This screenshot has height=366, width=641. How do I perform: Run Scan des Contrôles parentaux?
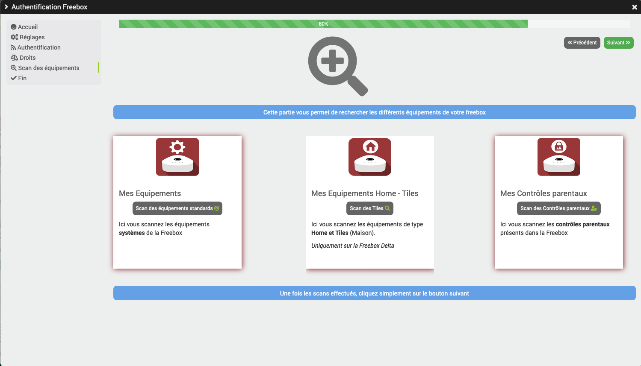(x=559, y=208)
